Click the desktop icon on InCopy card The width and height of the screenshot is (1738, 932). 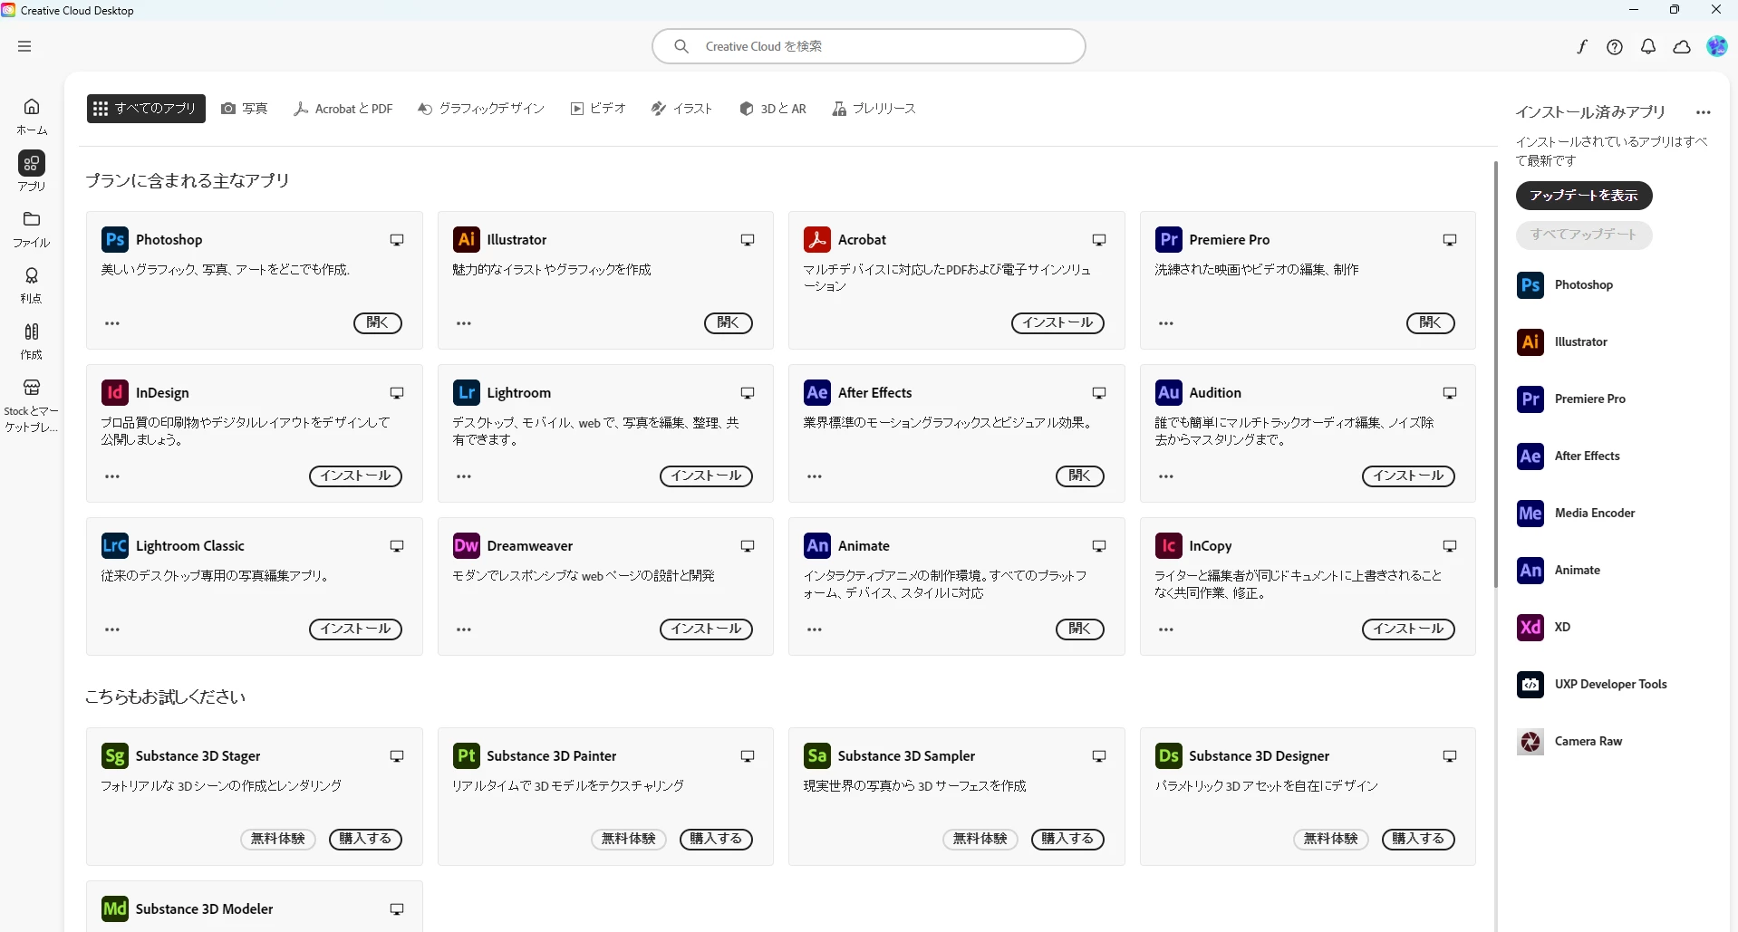pos(1450,546)
